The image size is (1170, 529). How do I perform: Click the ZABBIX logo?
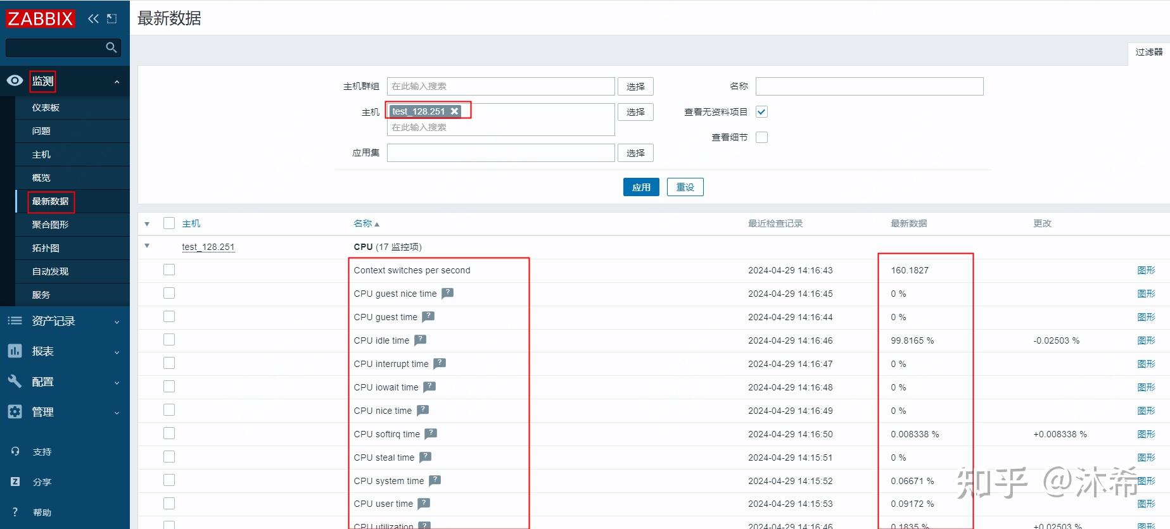click(40, 18)
